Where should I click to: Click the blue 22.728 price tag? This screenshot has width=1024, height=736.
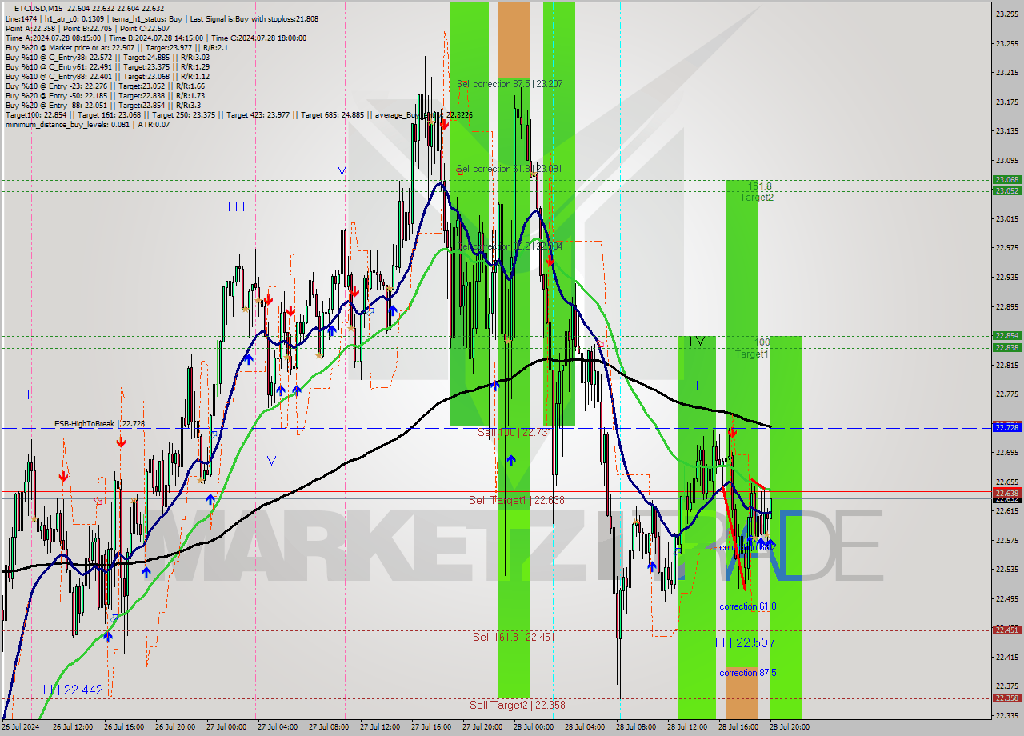click(1006, 428)
